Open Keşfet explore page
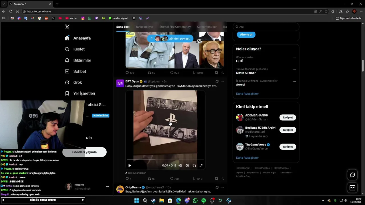365x205 pixels. pyautogui.click(x=75, y=49)
